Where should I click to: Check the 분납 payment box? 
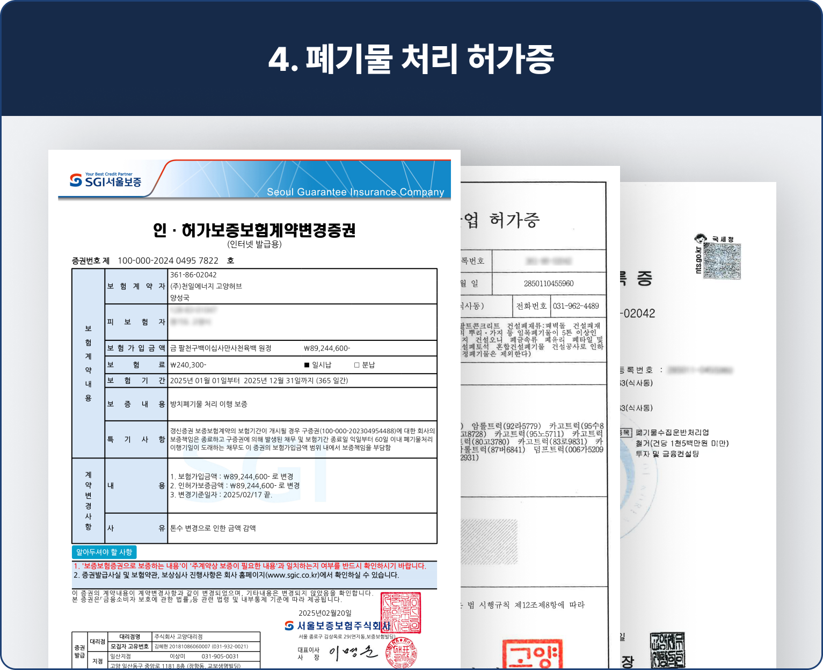356,365
